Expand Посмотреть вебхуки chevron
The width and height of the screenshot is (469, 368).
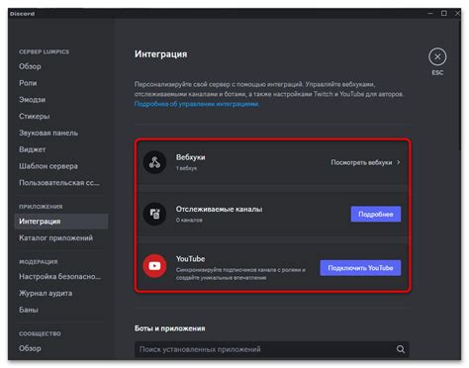click(399, 162)
